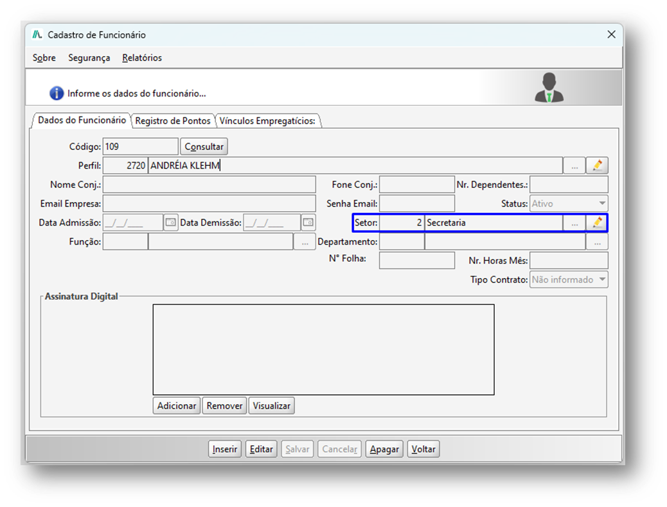Click the Senha Email input field
The image size is (667, 507).
[x=417, y=204]
